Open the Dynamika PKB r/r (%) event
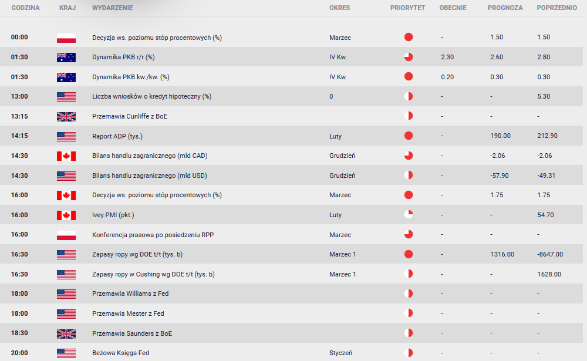Image resolution: width=587 pixels, height=361 pixels. (x=123, y=58)
